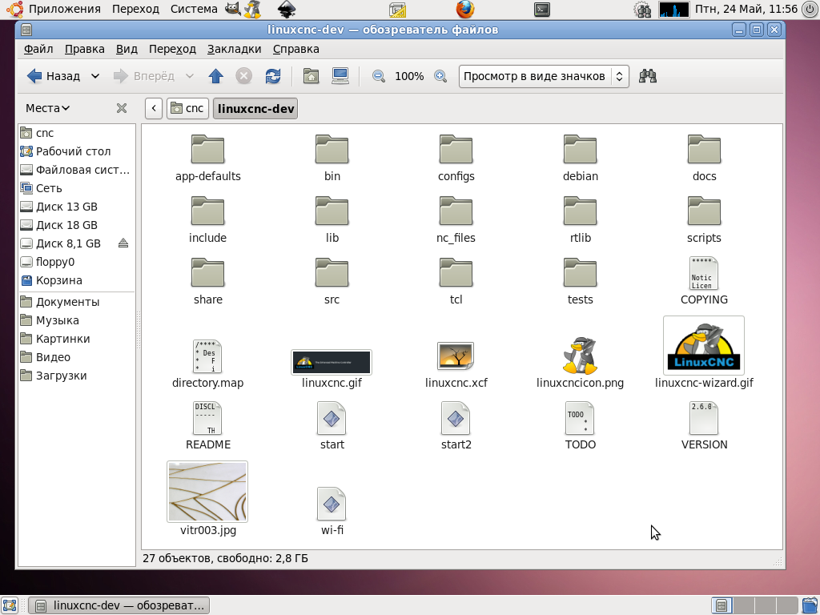Go back with the Назад button
The height and width of the screenshot is (615, 820).
pos(54,76)
